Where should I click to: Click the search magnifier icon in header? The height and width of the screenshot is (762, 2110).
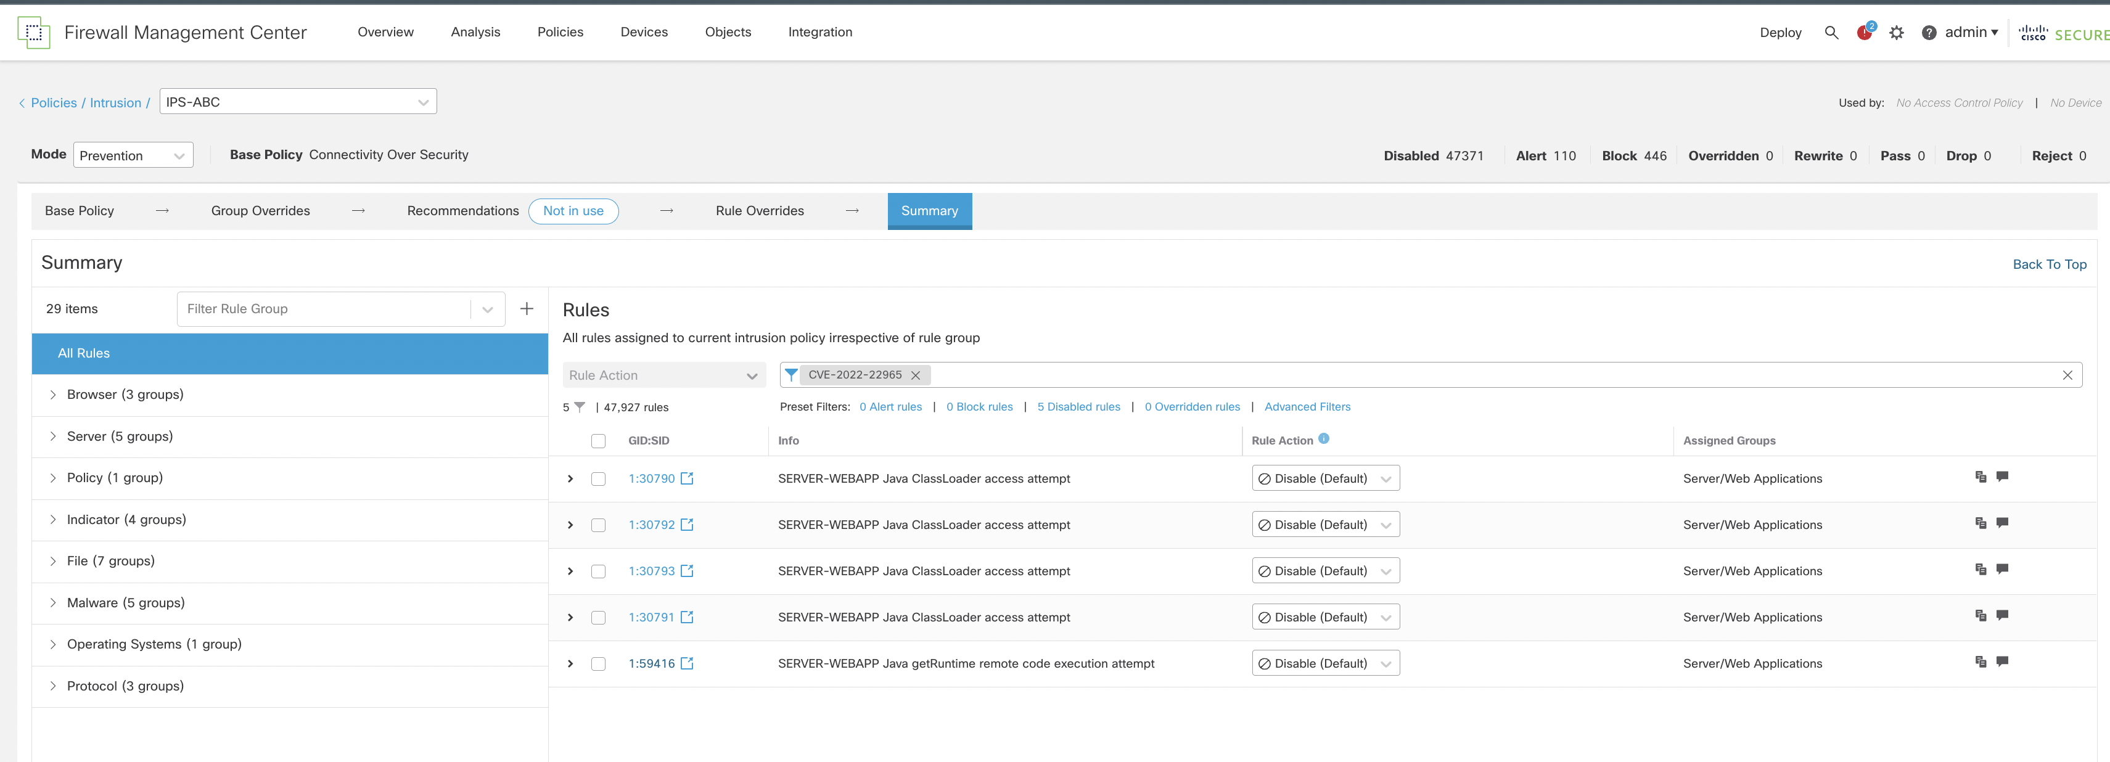click(1831, 33)
